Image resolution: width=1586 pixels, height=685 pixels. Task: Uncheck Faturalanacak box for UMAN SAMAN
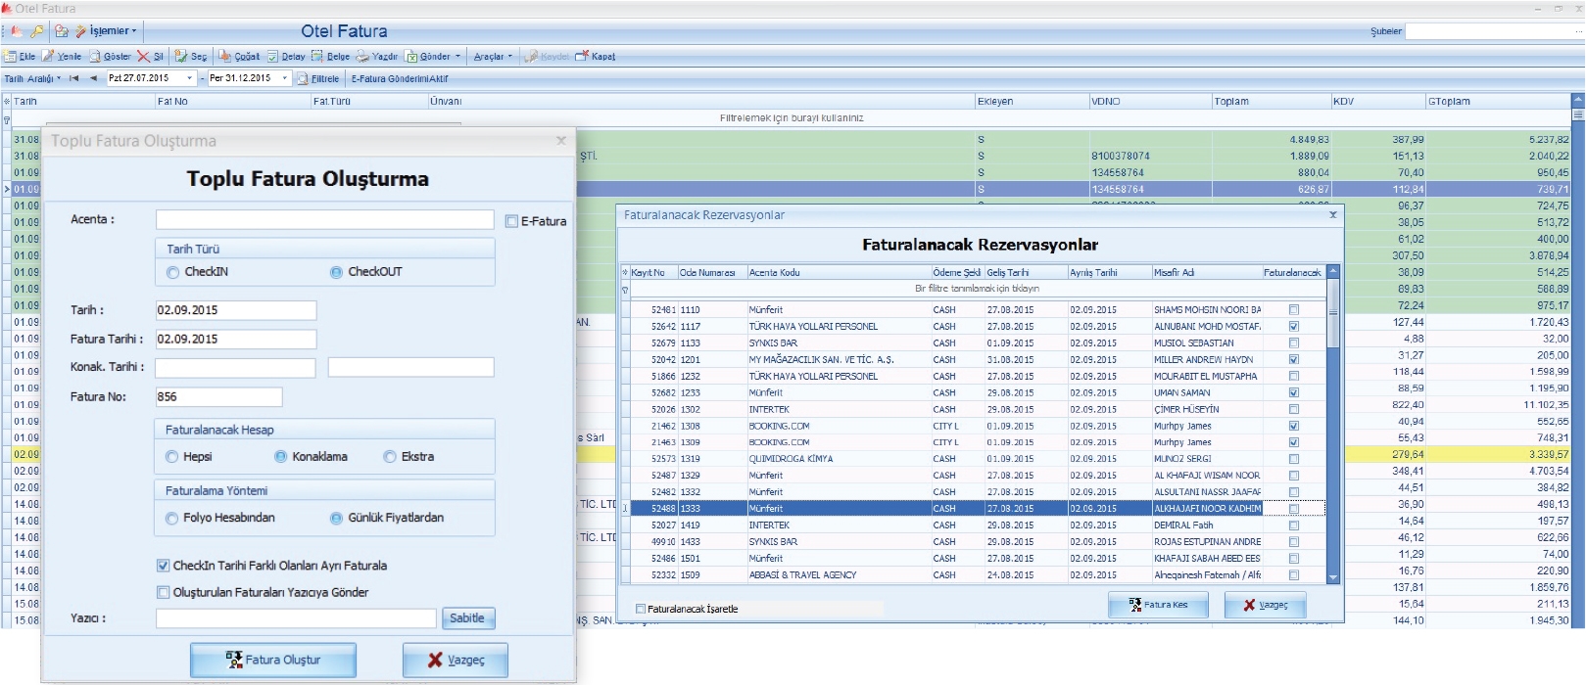tap(1294, 393)
